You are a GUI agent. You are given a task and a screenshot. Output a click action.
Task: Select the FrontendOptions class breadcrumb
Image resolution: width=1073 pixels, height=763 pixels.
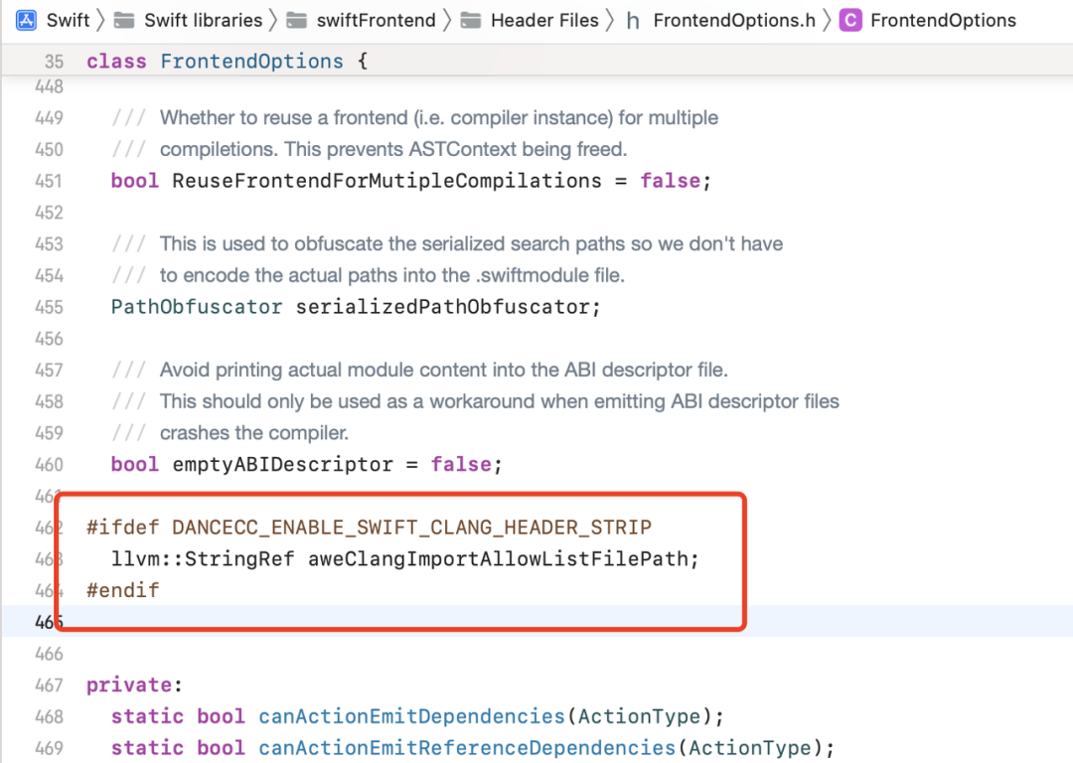(943, 21)
